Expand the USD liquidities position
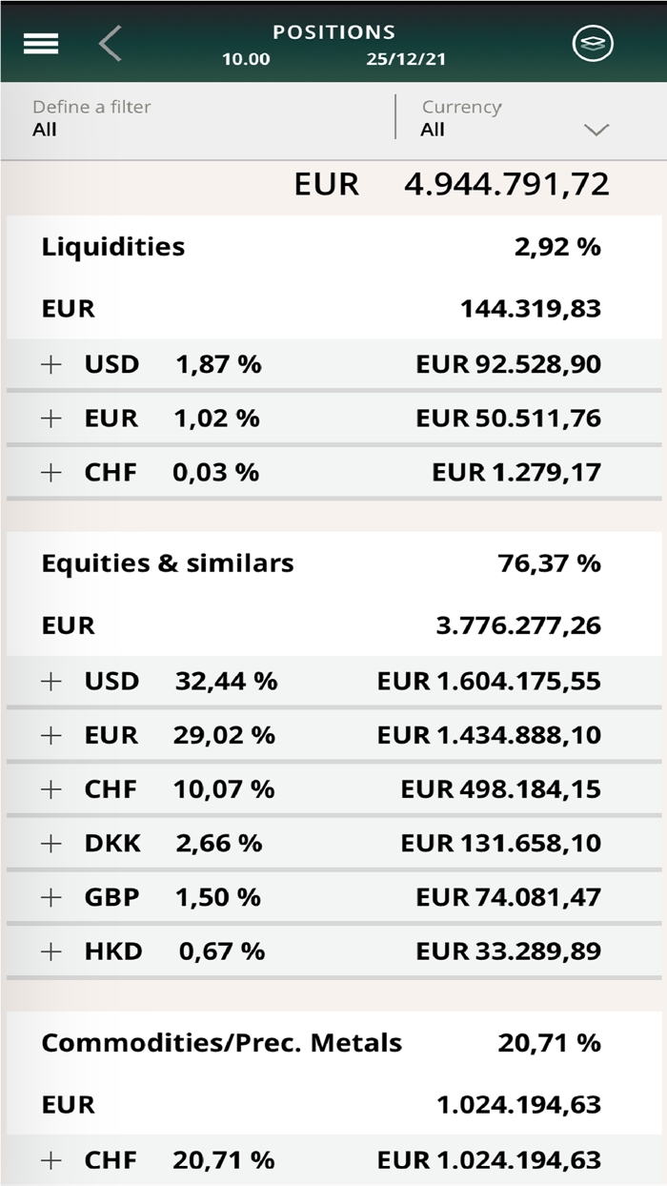 [51, 363]
